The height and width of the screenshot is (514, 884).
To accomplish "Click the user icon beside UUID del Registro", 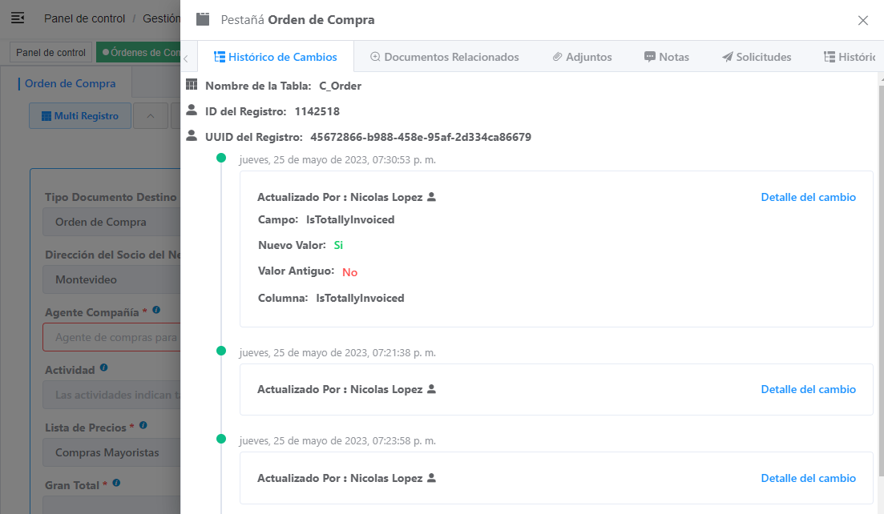I will (x=192, y=136).
